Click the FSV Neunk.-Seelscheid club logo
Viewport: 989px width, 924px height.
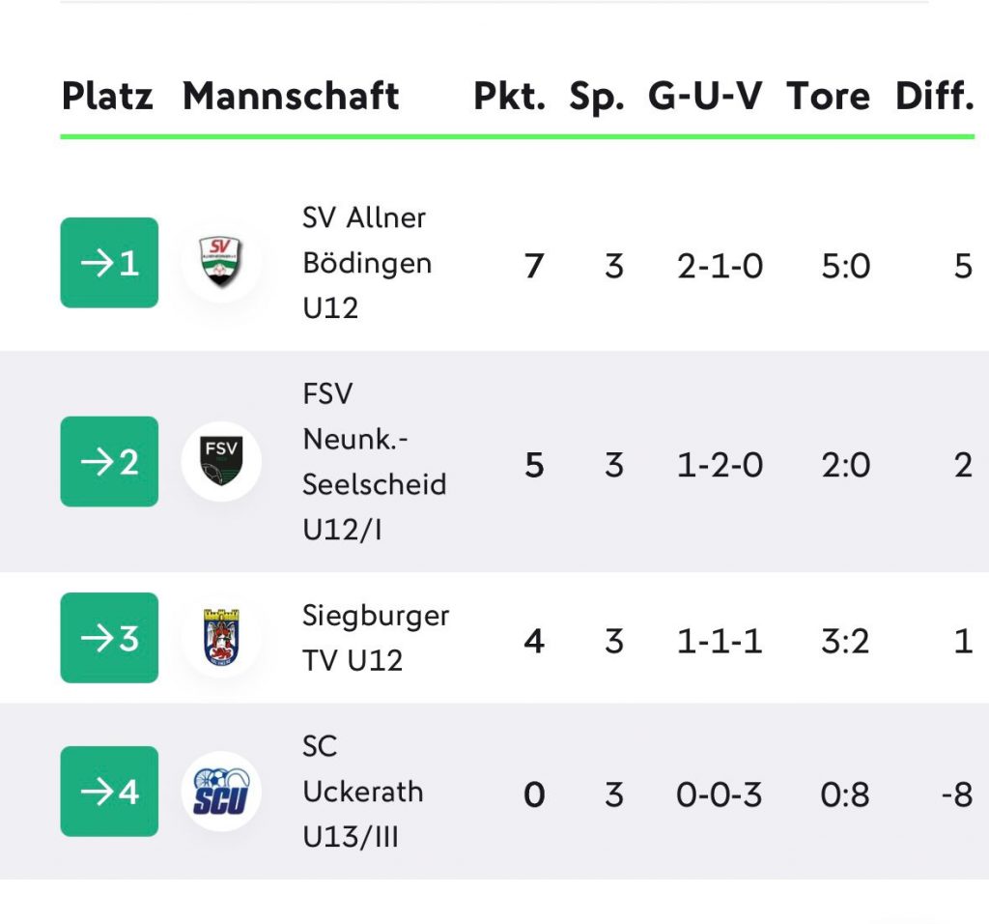[x=221, y=461]
